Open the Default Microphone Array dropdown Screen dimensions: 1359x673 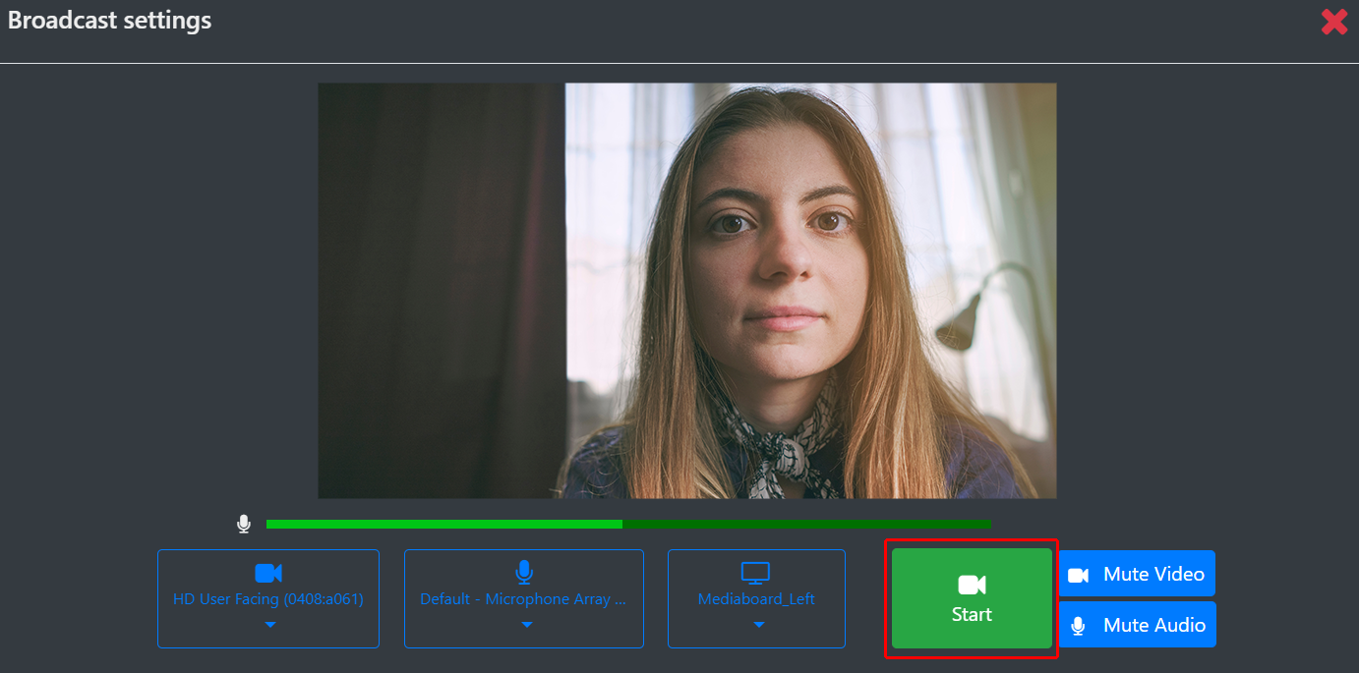[x=524, y=598]
